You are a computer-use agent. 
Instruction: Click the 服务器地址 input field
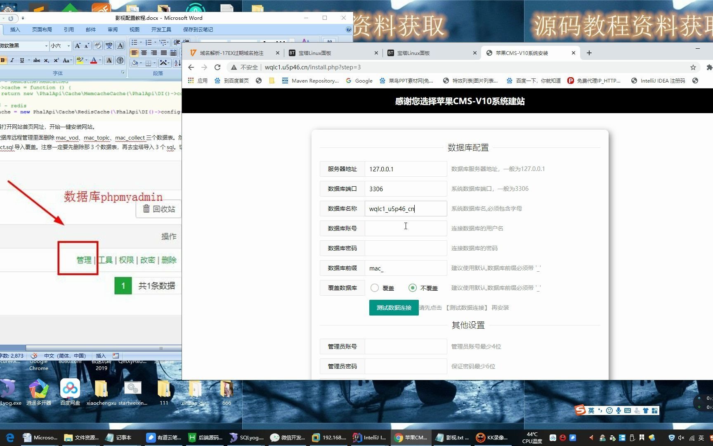tap(406, 169)
